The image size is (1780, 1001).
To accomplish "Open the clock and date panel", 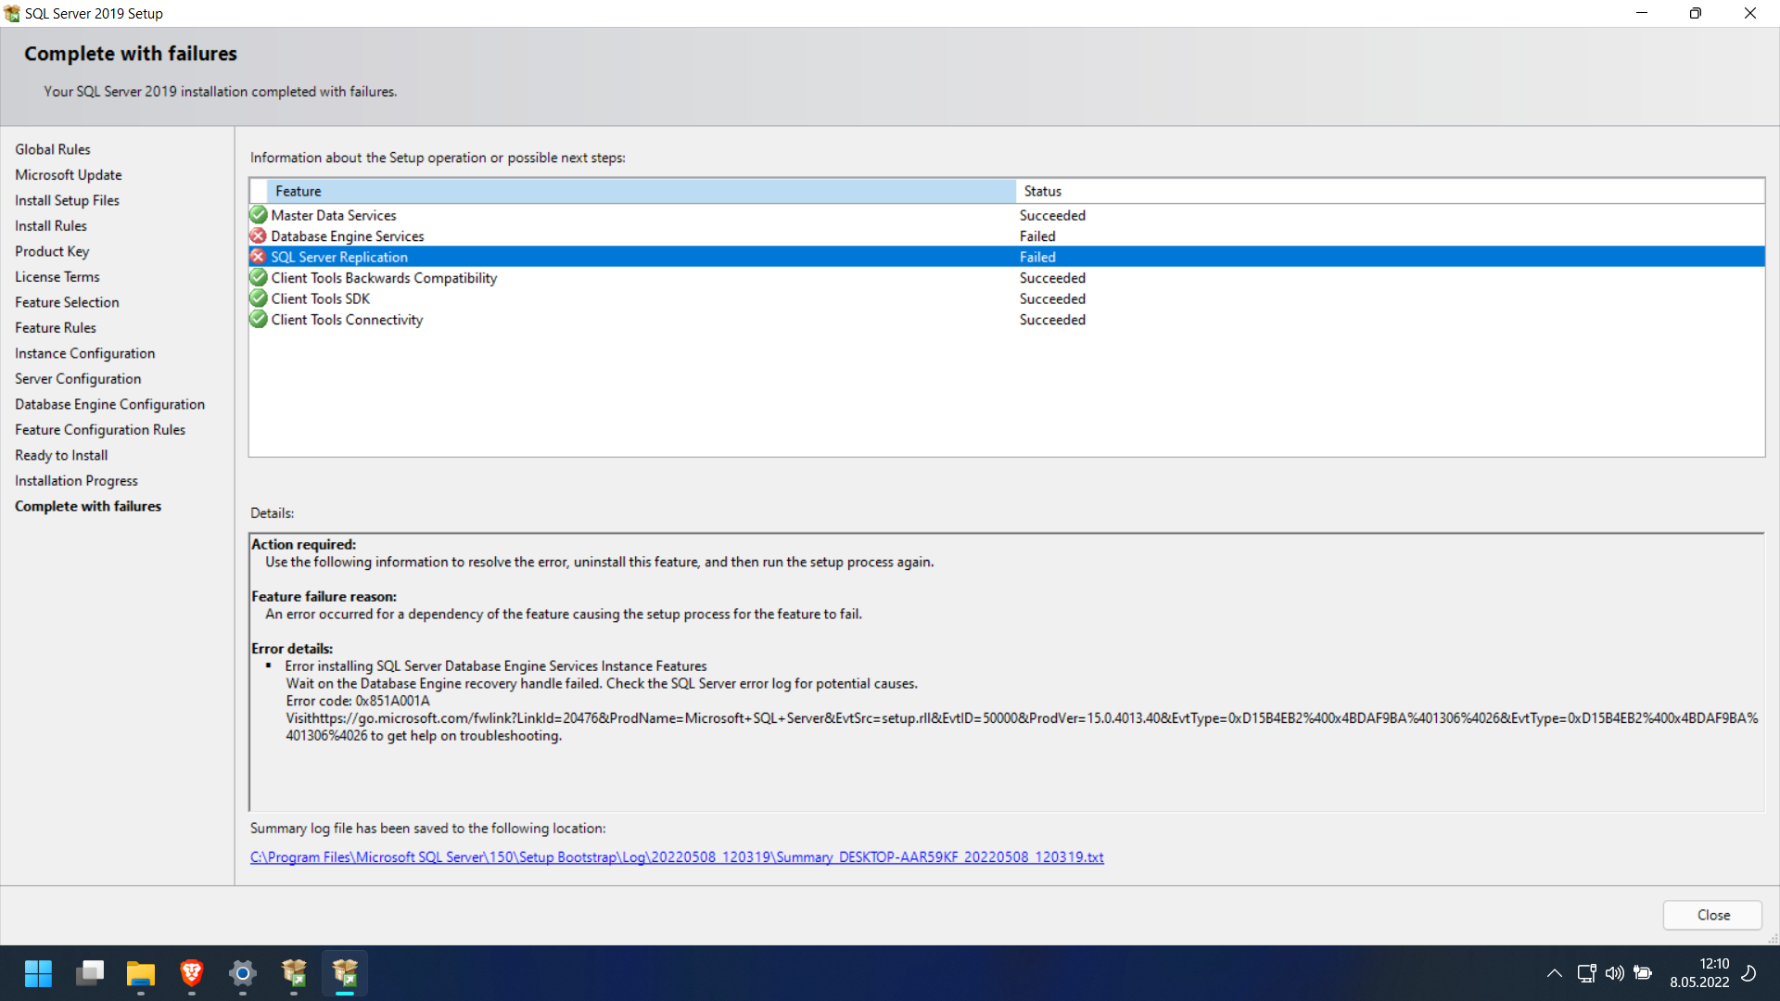I will (1699, 973).
